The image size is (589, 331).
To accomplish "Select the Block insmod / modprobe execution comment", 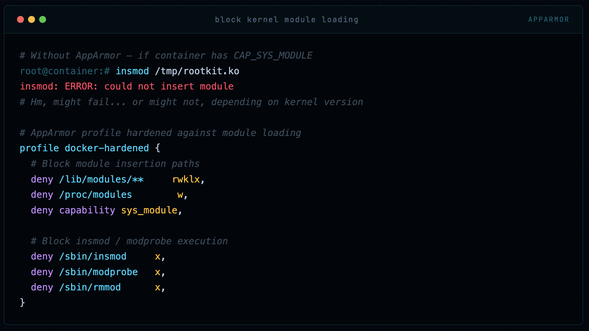I will (x=129, y=241).
